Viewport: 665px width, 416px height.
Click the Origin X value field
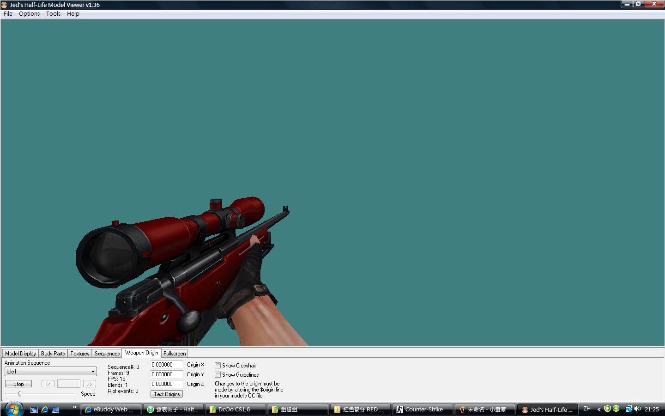tap(167, 365)
